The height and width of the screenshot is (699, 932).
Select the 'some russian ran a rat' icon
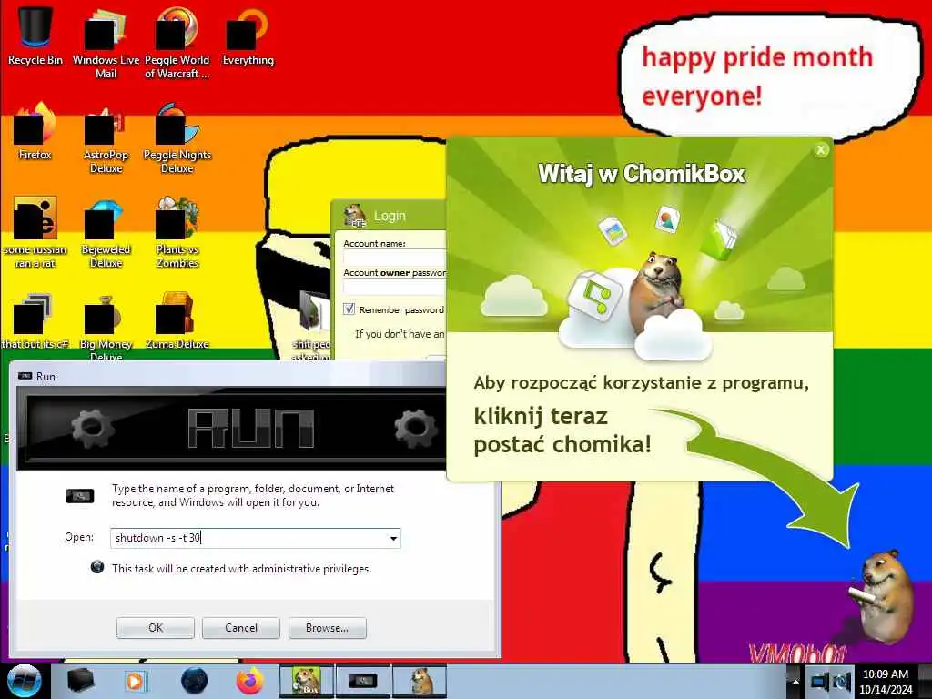[x=35, y=232]
